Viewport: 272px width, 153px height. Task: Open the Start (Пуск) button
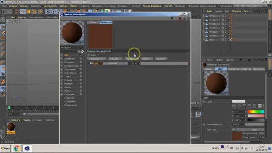click(x=6, y=148)
